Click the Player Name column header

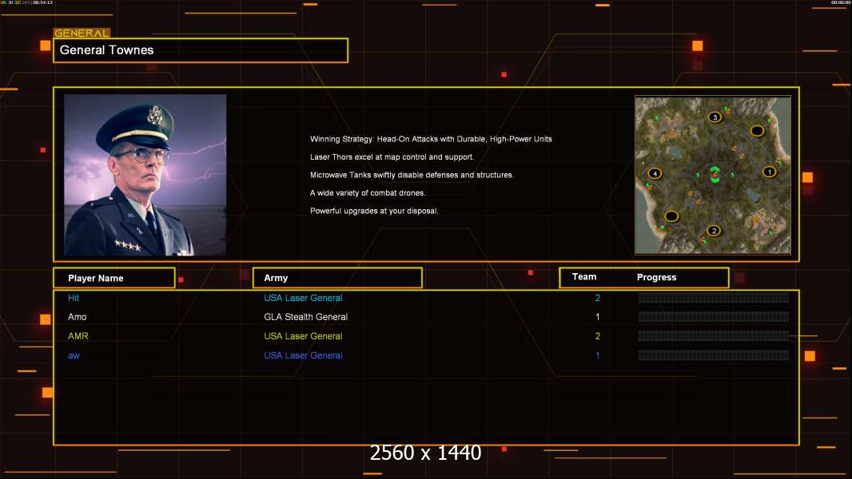(113, 278)
